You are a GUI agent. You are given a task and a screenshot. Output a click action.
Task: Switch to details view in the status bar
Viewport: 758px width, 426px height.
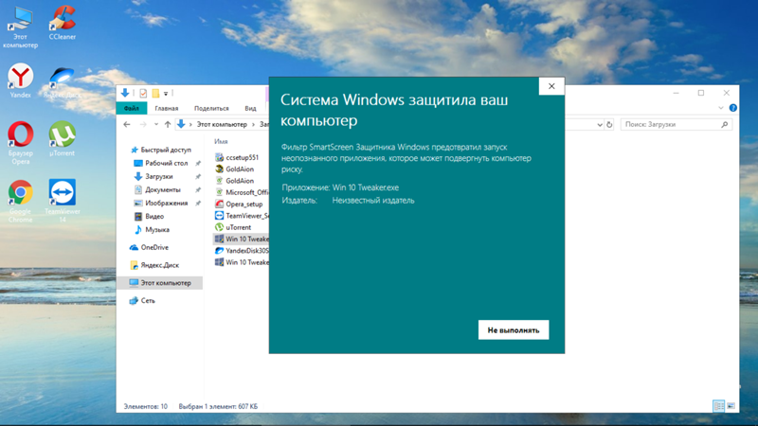(718, 406)
